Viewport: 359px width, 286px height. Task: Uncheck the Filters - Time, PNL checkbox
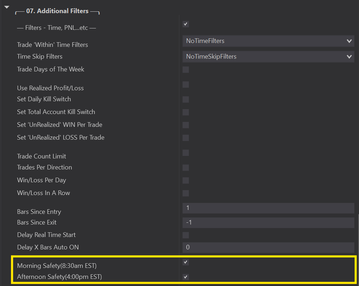[186, 24]
